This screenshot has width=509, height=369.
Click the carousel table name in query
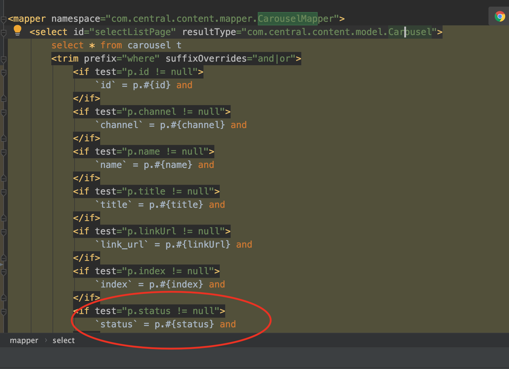(149, 45)
